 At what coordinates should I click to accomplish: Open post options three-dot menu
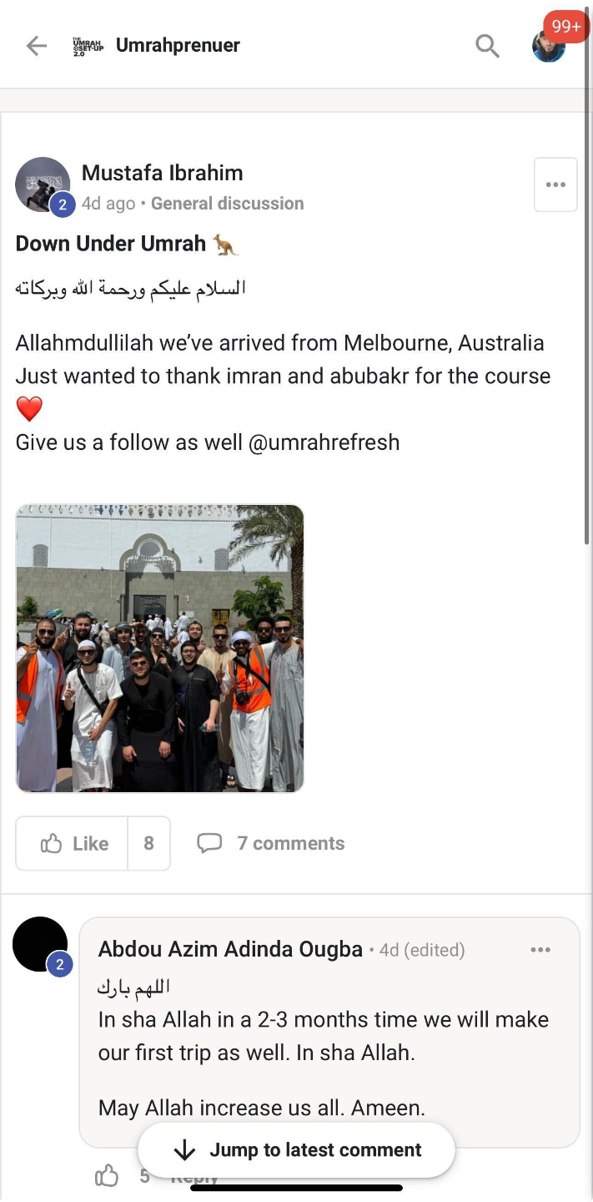pyautogui.click(x=555, y=184)
